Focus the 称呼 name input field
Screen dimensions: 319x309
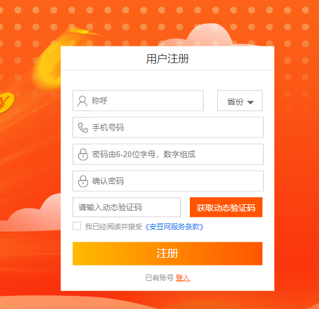pyautogui.click(x=138, y=101)
